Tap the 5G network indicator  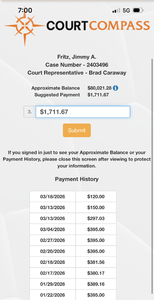coord(126,10)
